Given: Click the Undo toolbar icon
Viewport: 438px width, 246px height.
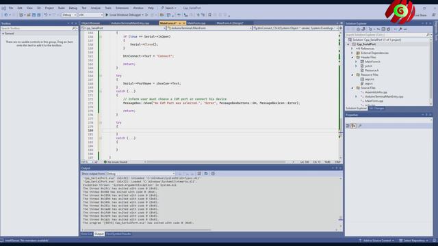Looking at the screenshot, I should pyautogui.click(x=46, y=15).
